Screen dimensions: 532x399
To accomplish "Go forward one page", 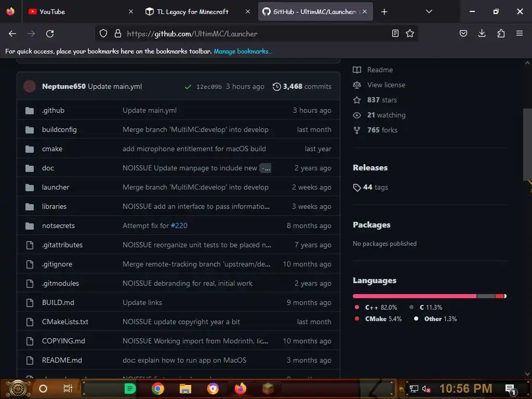I will [31, 34].
